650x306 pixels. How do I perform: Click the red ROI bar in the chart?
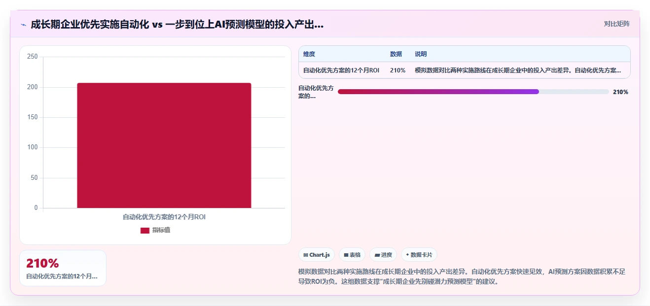(x=164, y=145)
